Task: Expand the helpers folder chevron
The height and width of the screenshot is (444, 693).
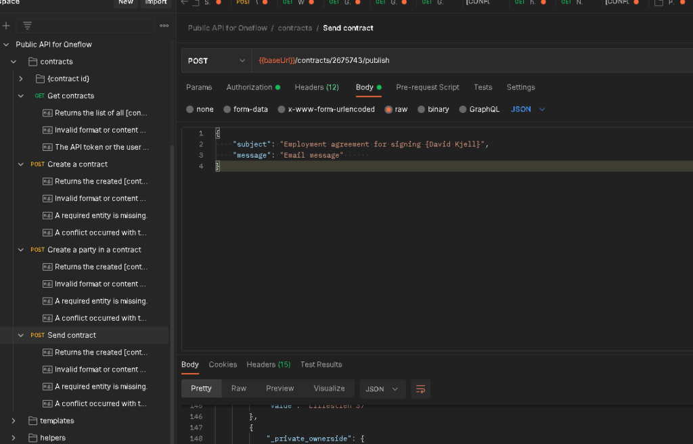Action: (x=14, y=438)
